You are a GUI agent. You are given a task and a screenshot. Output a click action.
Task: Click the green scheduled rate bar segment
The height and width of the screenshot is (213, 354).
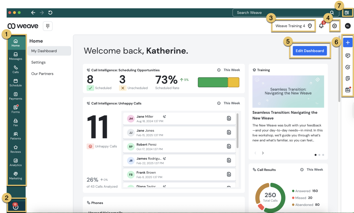[213, 82]
